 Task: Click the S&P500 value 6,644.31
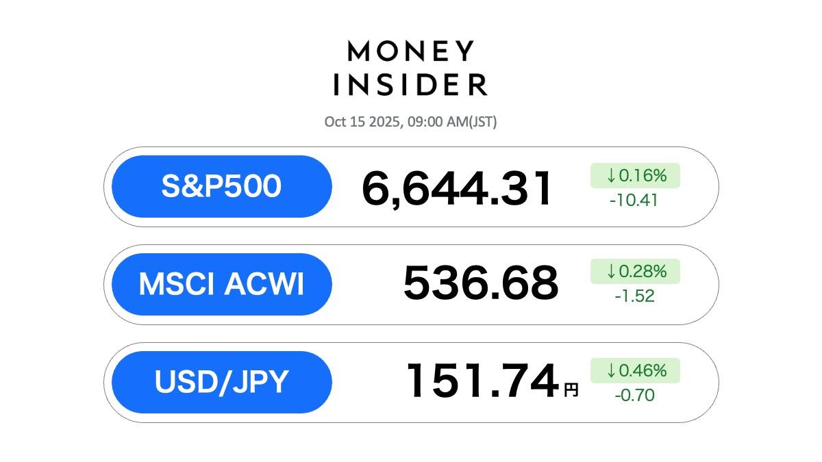click(x=457, y=189)
